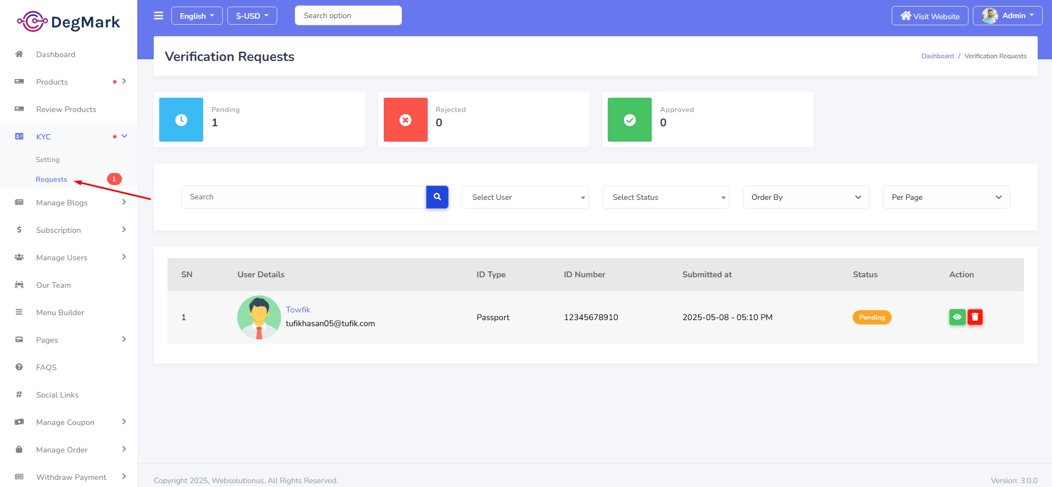Click the Withdraw Payment icon
This screenshot has width=1052, height=487.
coord(19,477)
